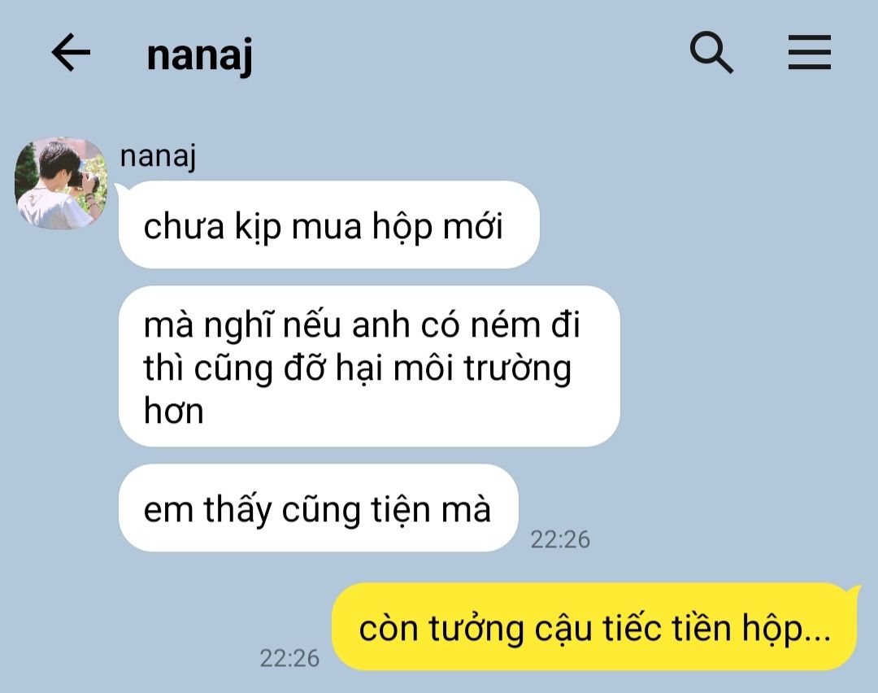Screen dimensions: 878x693
Task: Click the word 'tưởng' in the yellow bubble
Action: coord(476,629)
